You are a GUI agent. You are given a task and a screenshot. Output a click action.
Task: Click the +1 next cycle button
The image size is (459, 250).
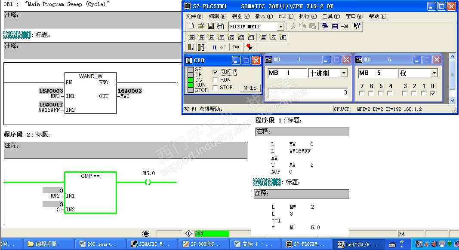[223, 47]
